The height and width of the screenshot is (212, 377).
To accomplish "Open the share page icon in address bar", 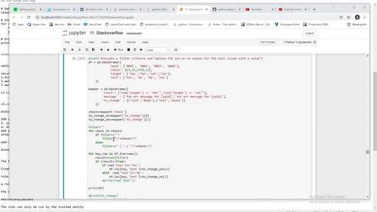I will click(x=341, y=17).
